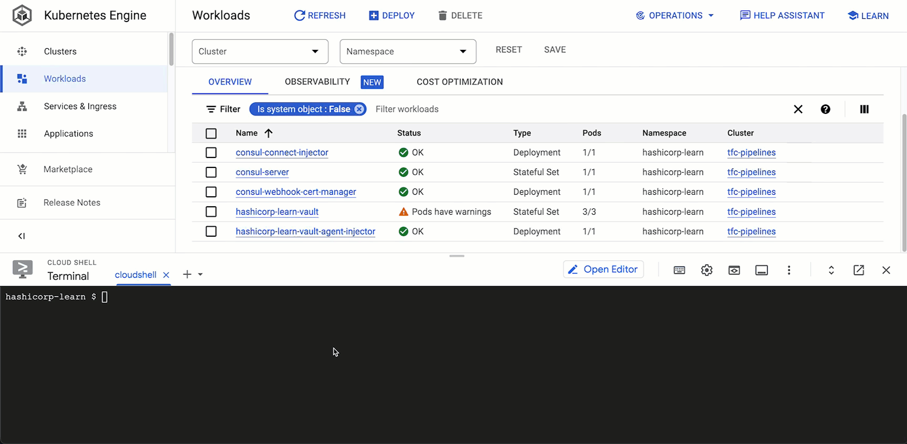Close the cloudshell terminal tab
Screen dimensions: 907x444
(166, 275)
